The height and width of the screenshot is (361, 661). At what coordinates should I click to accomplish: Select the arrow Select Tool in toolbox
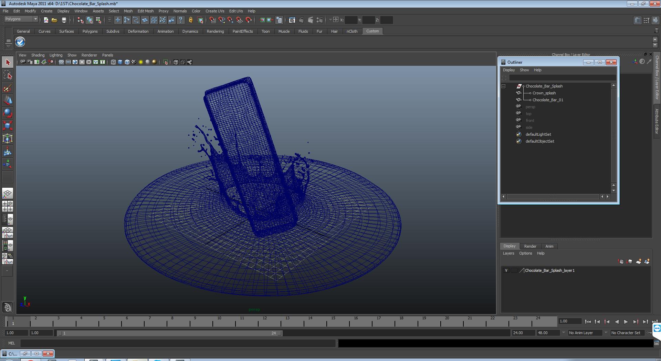click(x=8, y=62)
